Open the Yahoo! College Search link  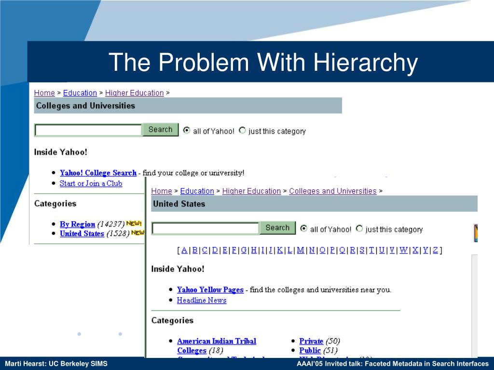click(x=98, y=173)
